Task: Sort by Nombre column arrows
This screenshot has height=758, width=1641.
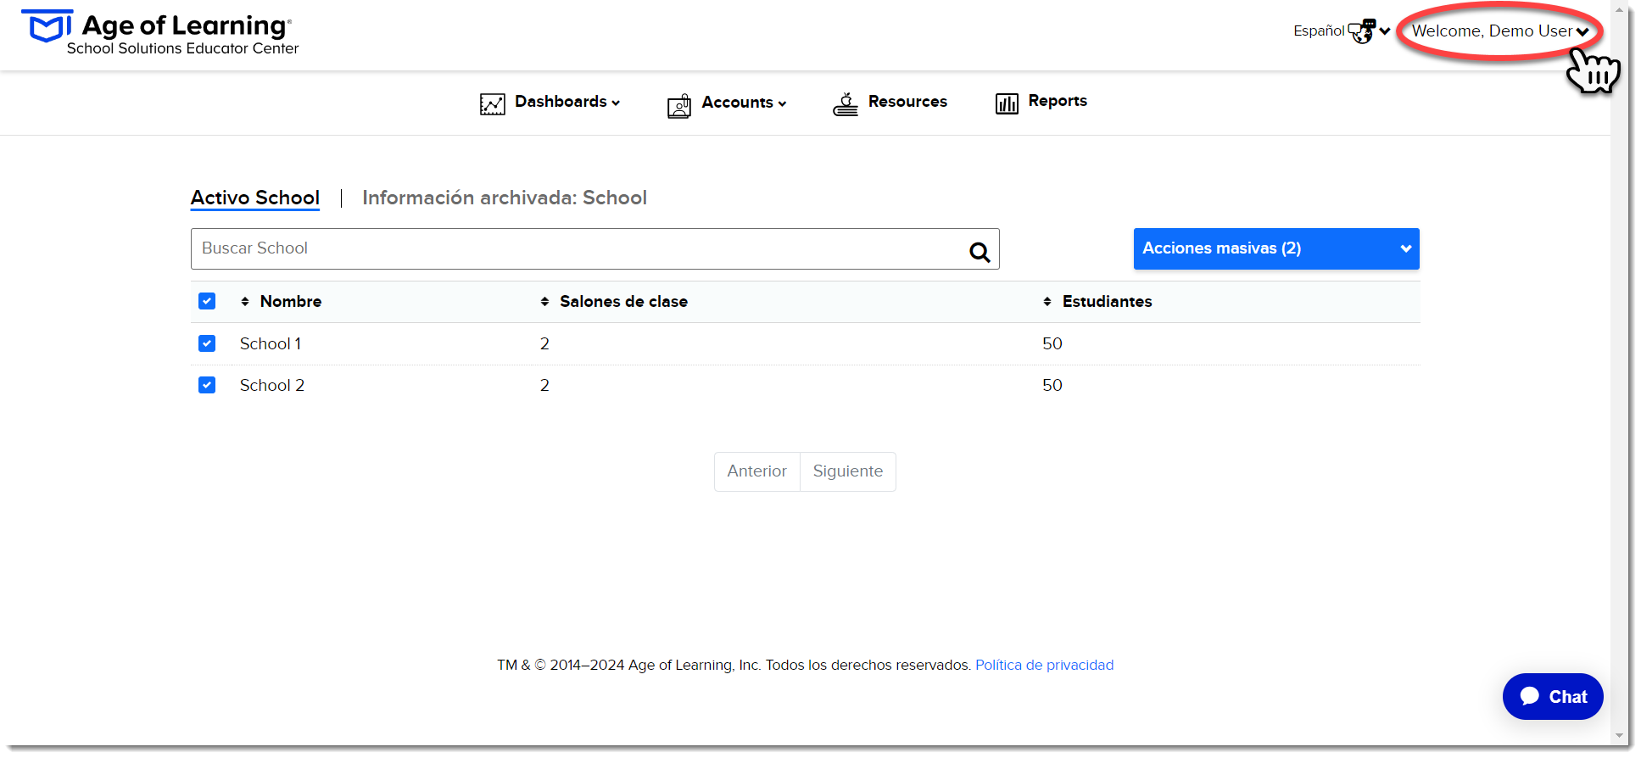Action: 245,302
